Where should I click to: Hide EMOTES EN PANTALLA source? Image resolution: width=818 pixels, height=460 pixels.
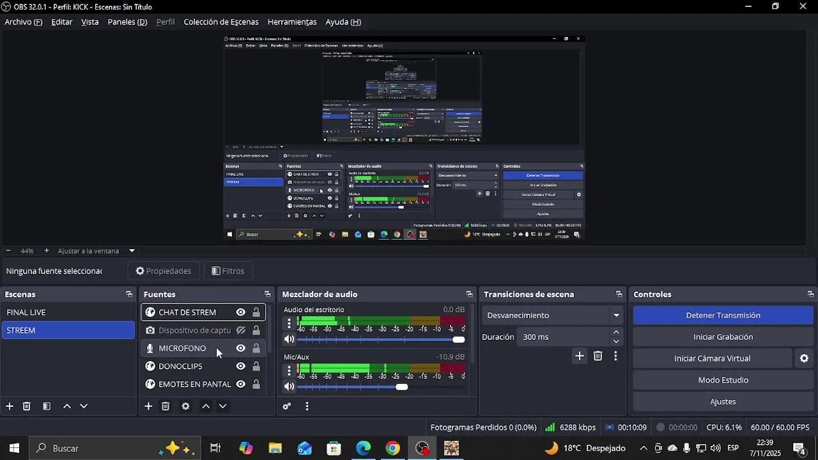(x=241, y=384)
